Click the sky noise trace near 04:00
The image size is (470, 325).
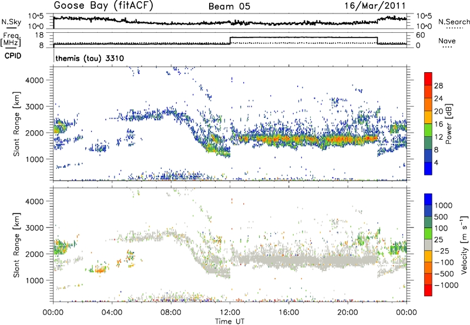coord(112,20)
